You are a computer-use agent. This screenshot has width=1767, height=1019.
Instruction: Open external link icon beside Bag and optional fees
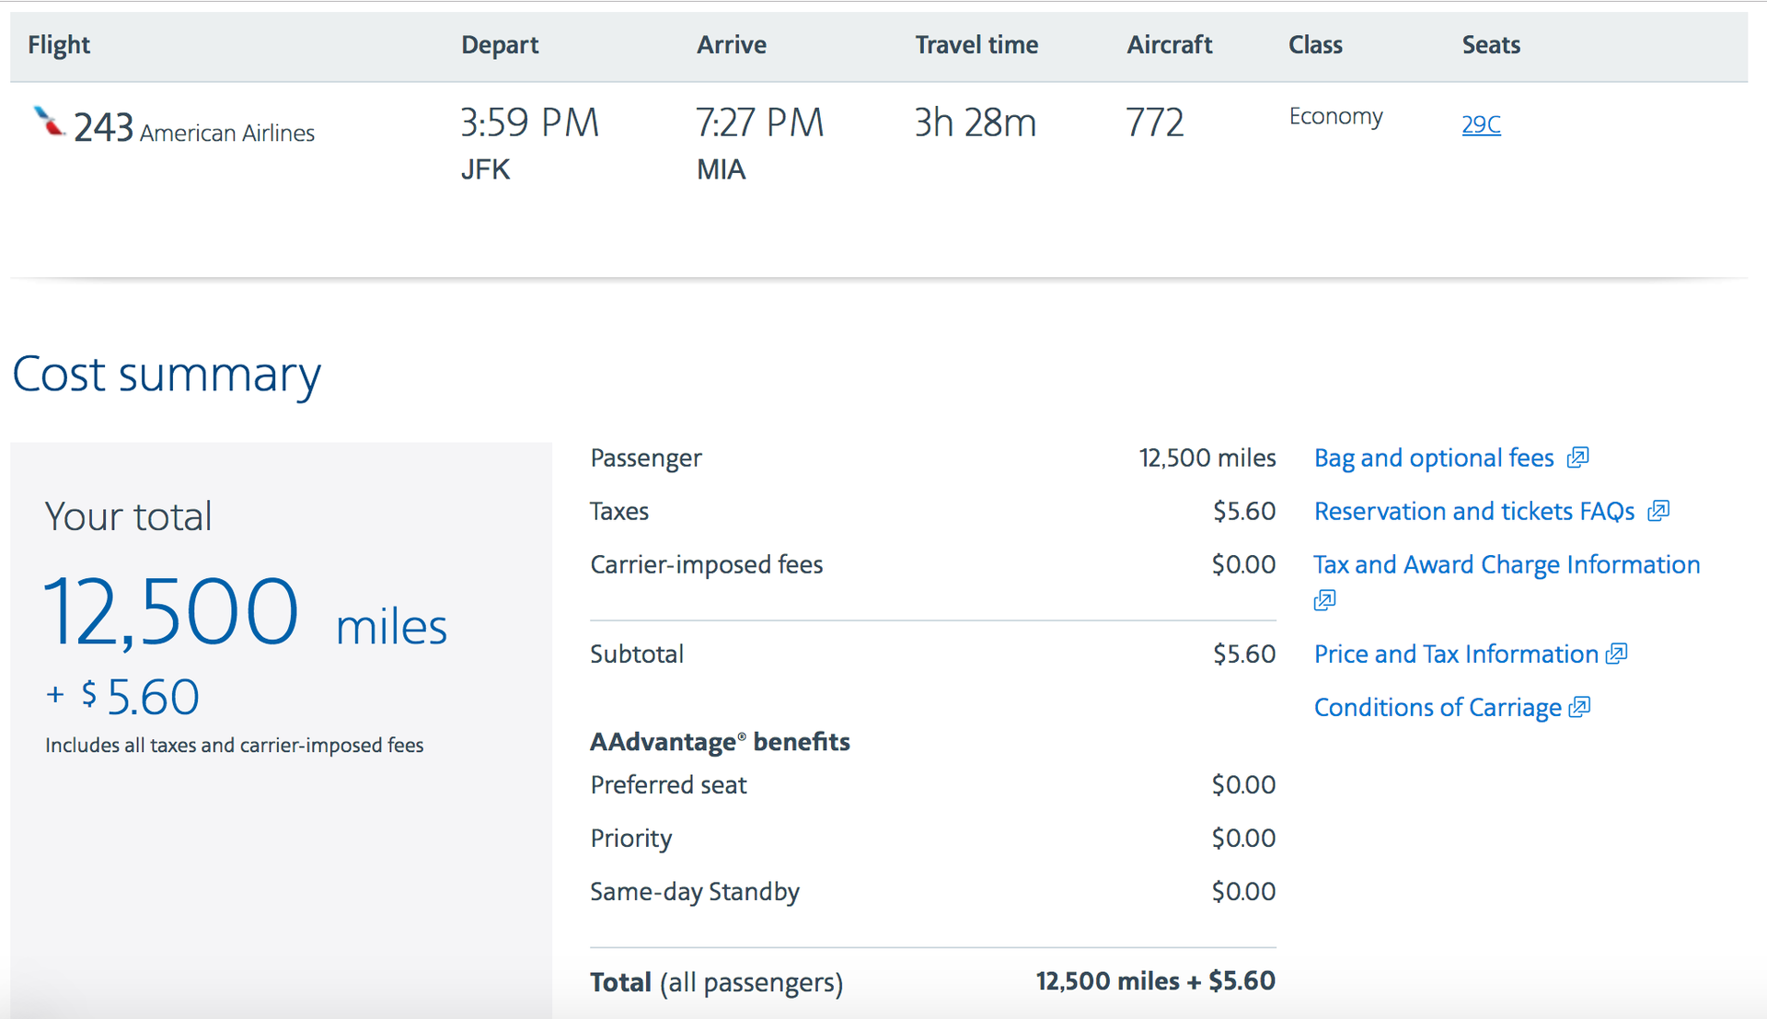click(x=1579, y=457)
